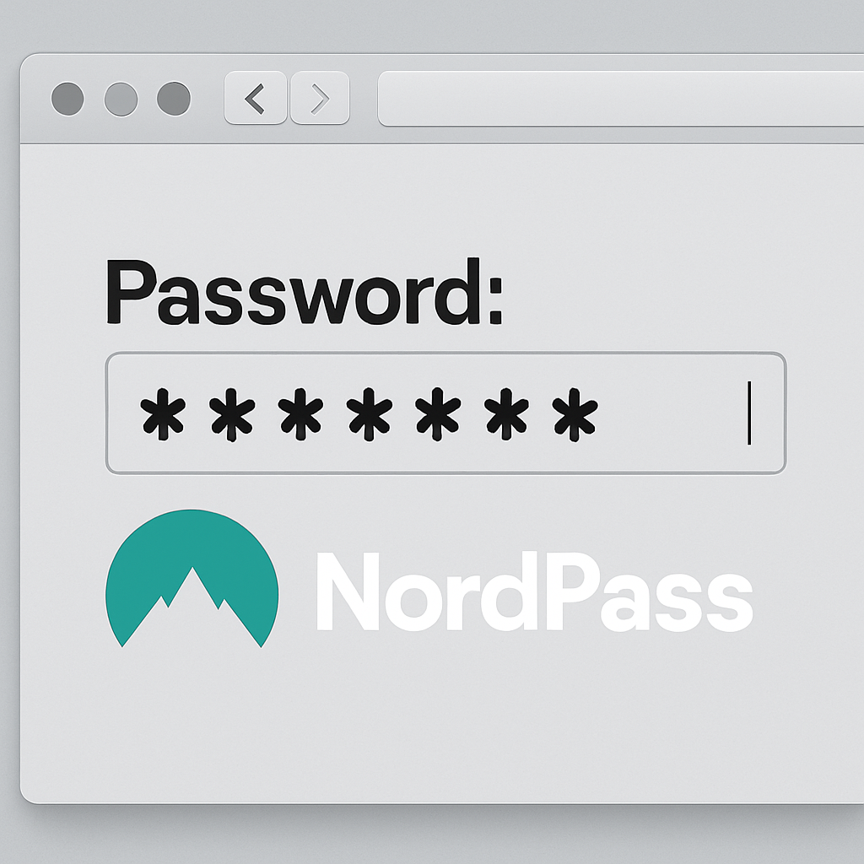864x864 pixels.
Task: Click the "Pass" portion of the wordmark
Action: coord(649,591)
